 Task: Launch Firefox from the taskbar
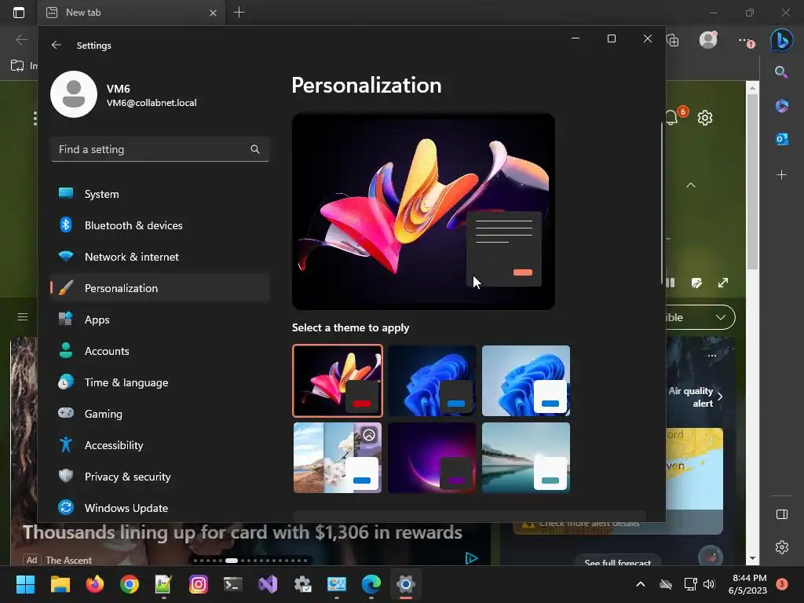tap(94, 584)
